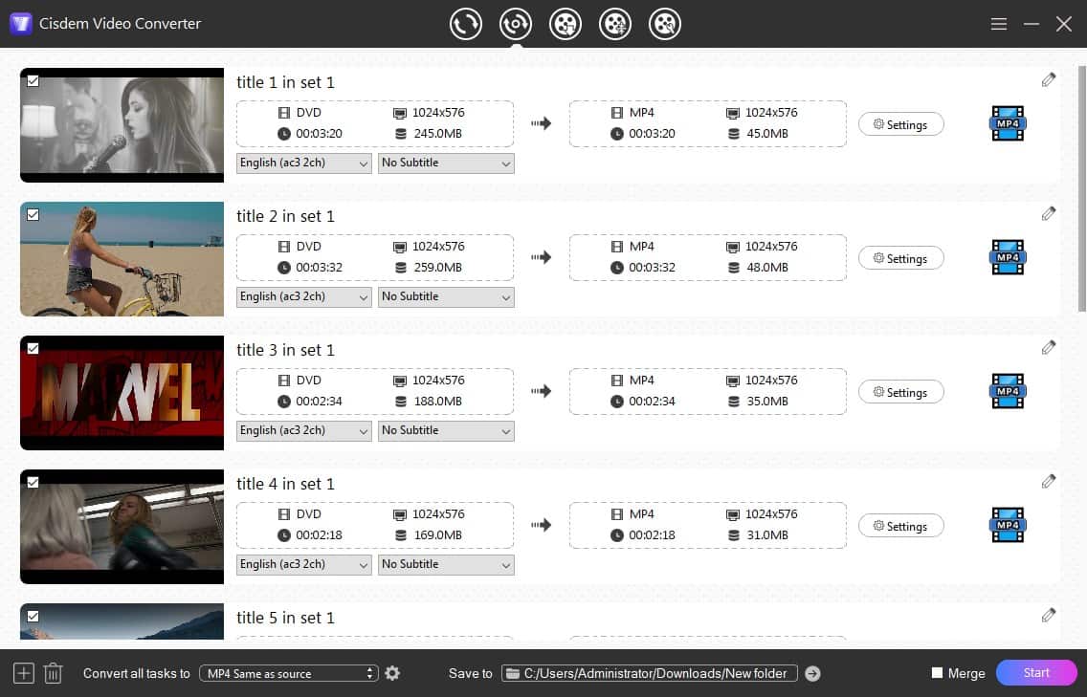The image size is (1087, 697).
Task: Open subtitle dropdown for title 2
Action: coord(446,296)
